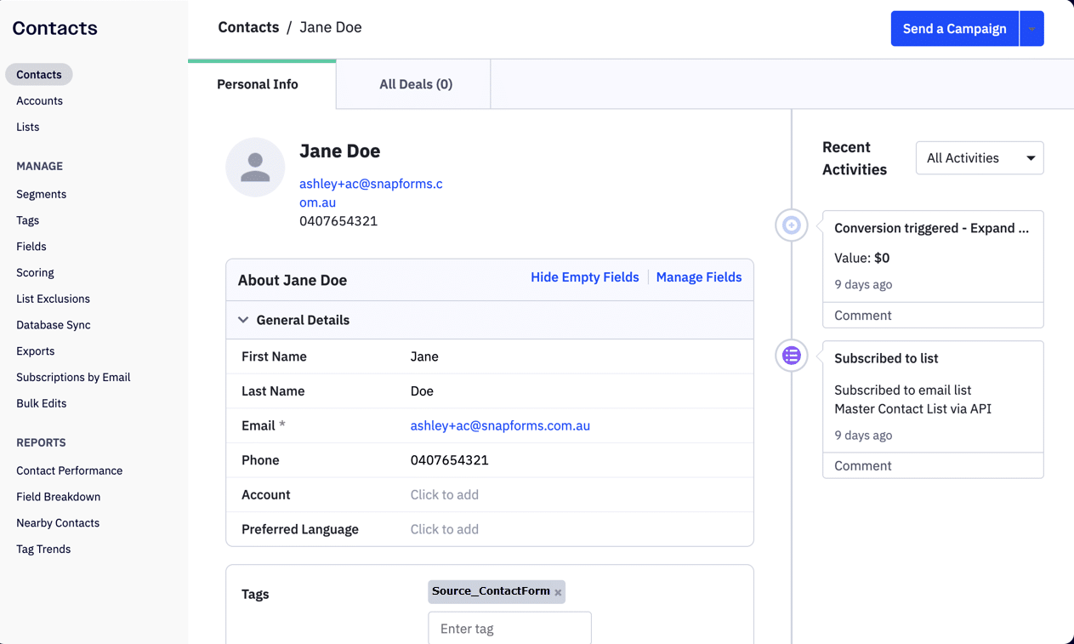Click the Source_ContactForm tag chip
1074x644 pixels.
[497, 591]
